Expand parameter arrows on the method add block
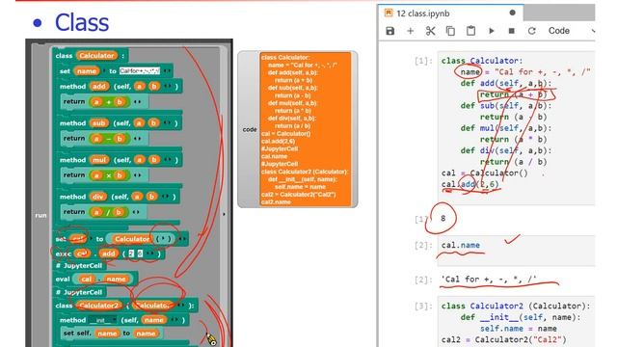 point(167,86)
